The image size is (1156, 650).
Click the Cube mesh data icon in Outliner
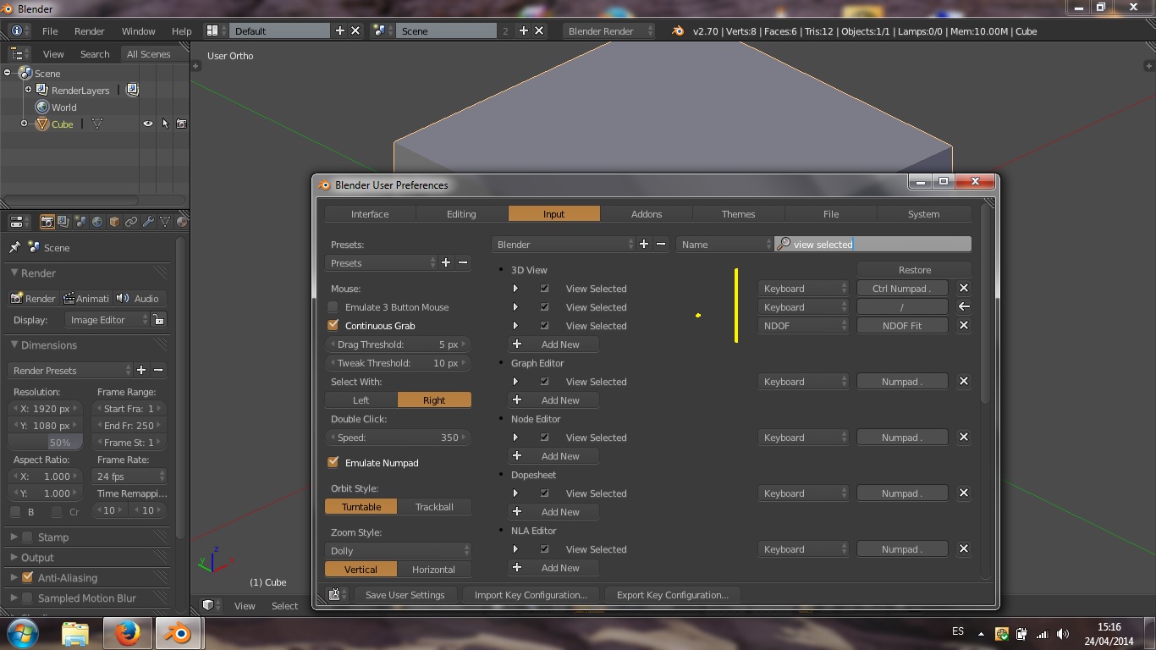[x=97, y=124]
